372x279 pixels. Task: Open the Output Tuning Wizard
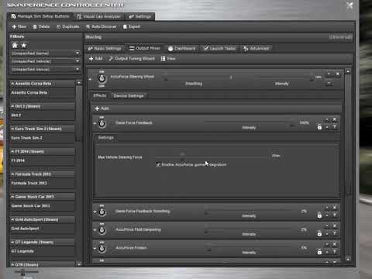[x=132, y=59]
